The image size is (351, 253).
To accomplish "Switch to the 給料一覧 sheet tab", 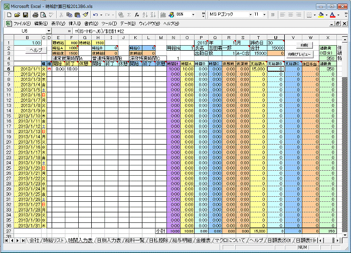I will (134, 240).
